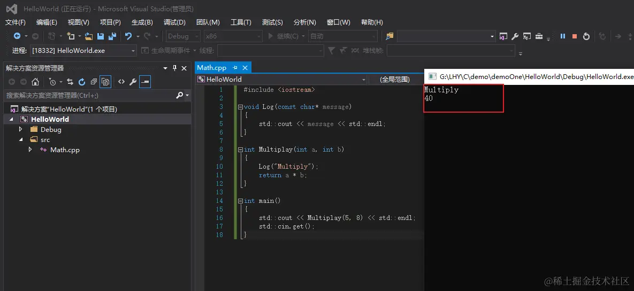Open the 帮助(H) menu
The height and width of the screenshot is (291, 634).
[x=372, y=22]
